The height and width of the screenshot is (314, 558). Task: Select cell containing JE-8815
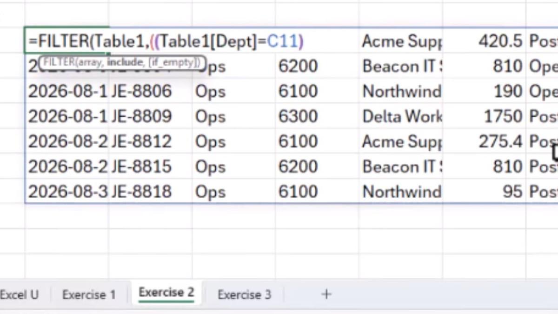pos(150,167)
